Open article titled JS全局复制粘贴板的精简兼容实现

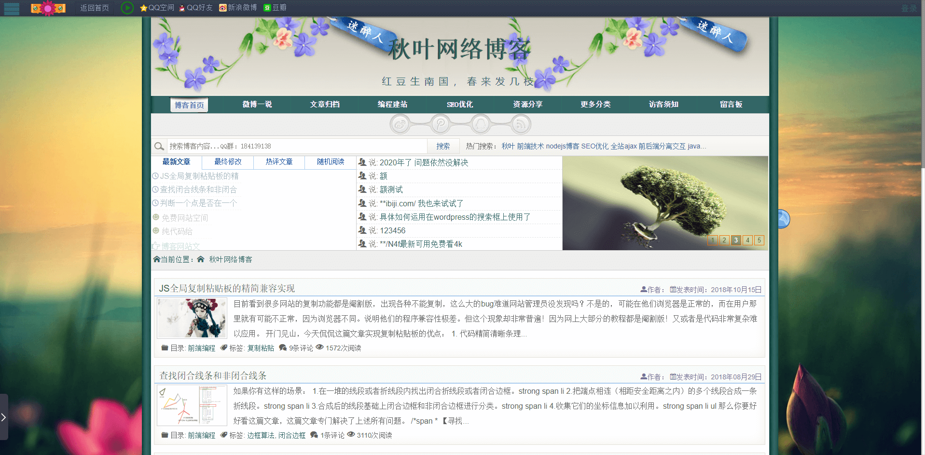[x=227, y=288]
